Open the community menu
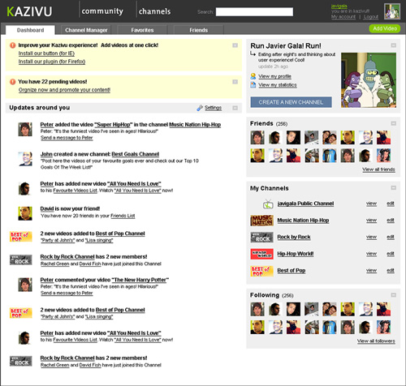 [x=102, y=11]
